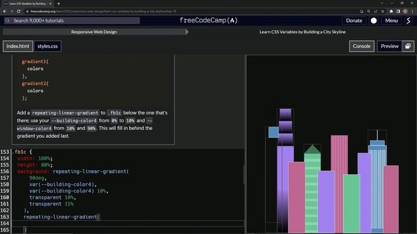Go back using the browser back arrow
Image resolution: width=417 pixels, height=234 pixels.
tap(5, 12)
